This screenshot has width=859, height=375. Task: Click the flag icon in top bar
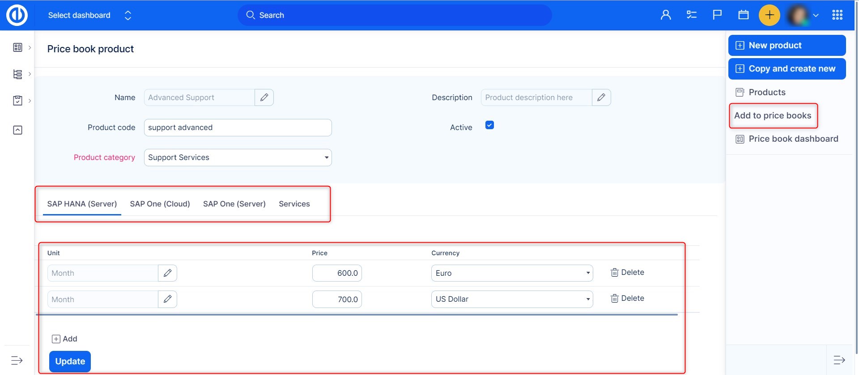(x=717, y=15)
